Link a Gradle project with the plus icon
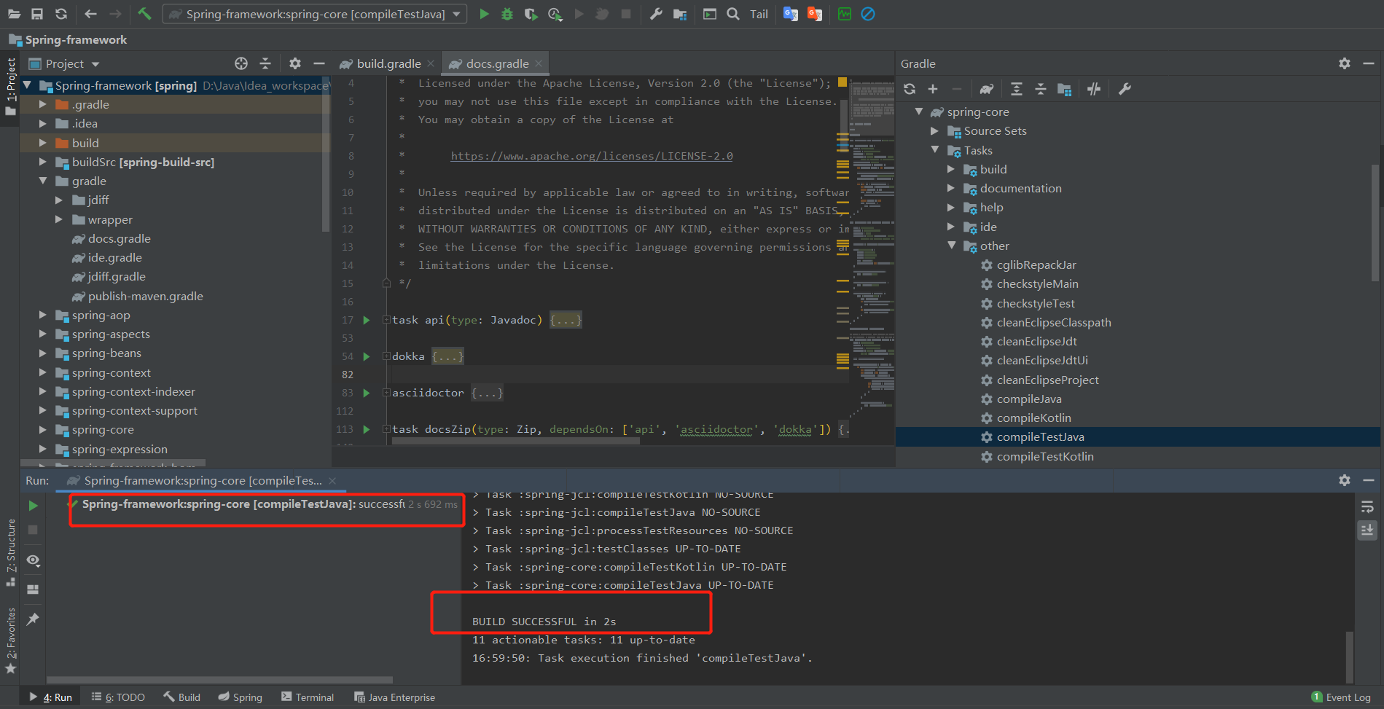The width and height of the screenshot is (1384, 709). click(933, 89)
